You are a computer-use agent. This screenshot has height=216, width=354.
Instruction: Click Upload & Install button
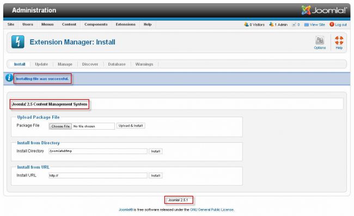click(131, 126)
